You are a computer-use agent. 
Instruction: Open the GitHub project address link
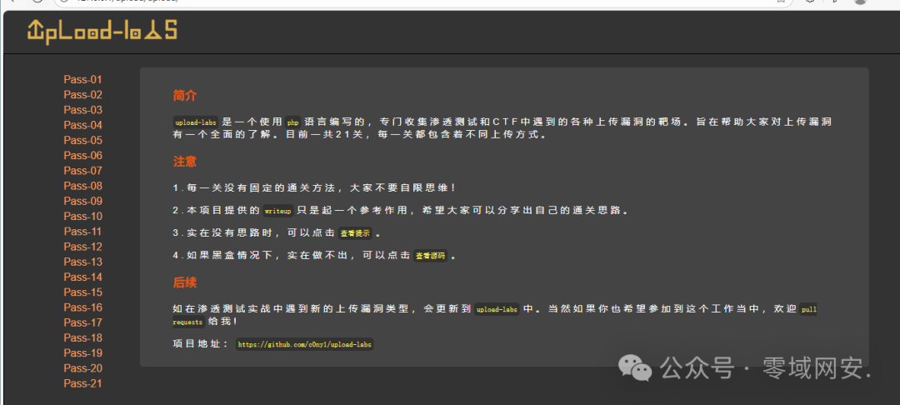(304, 344)
